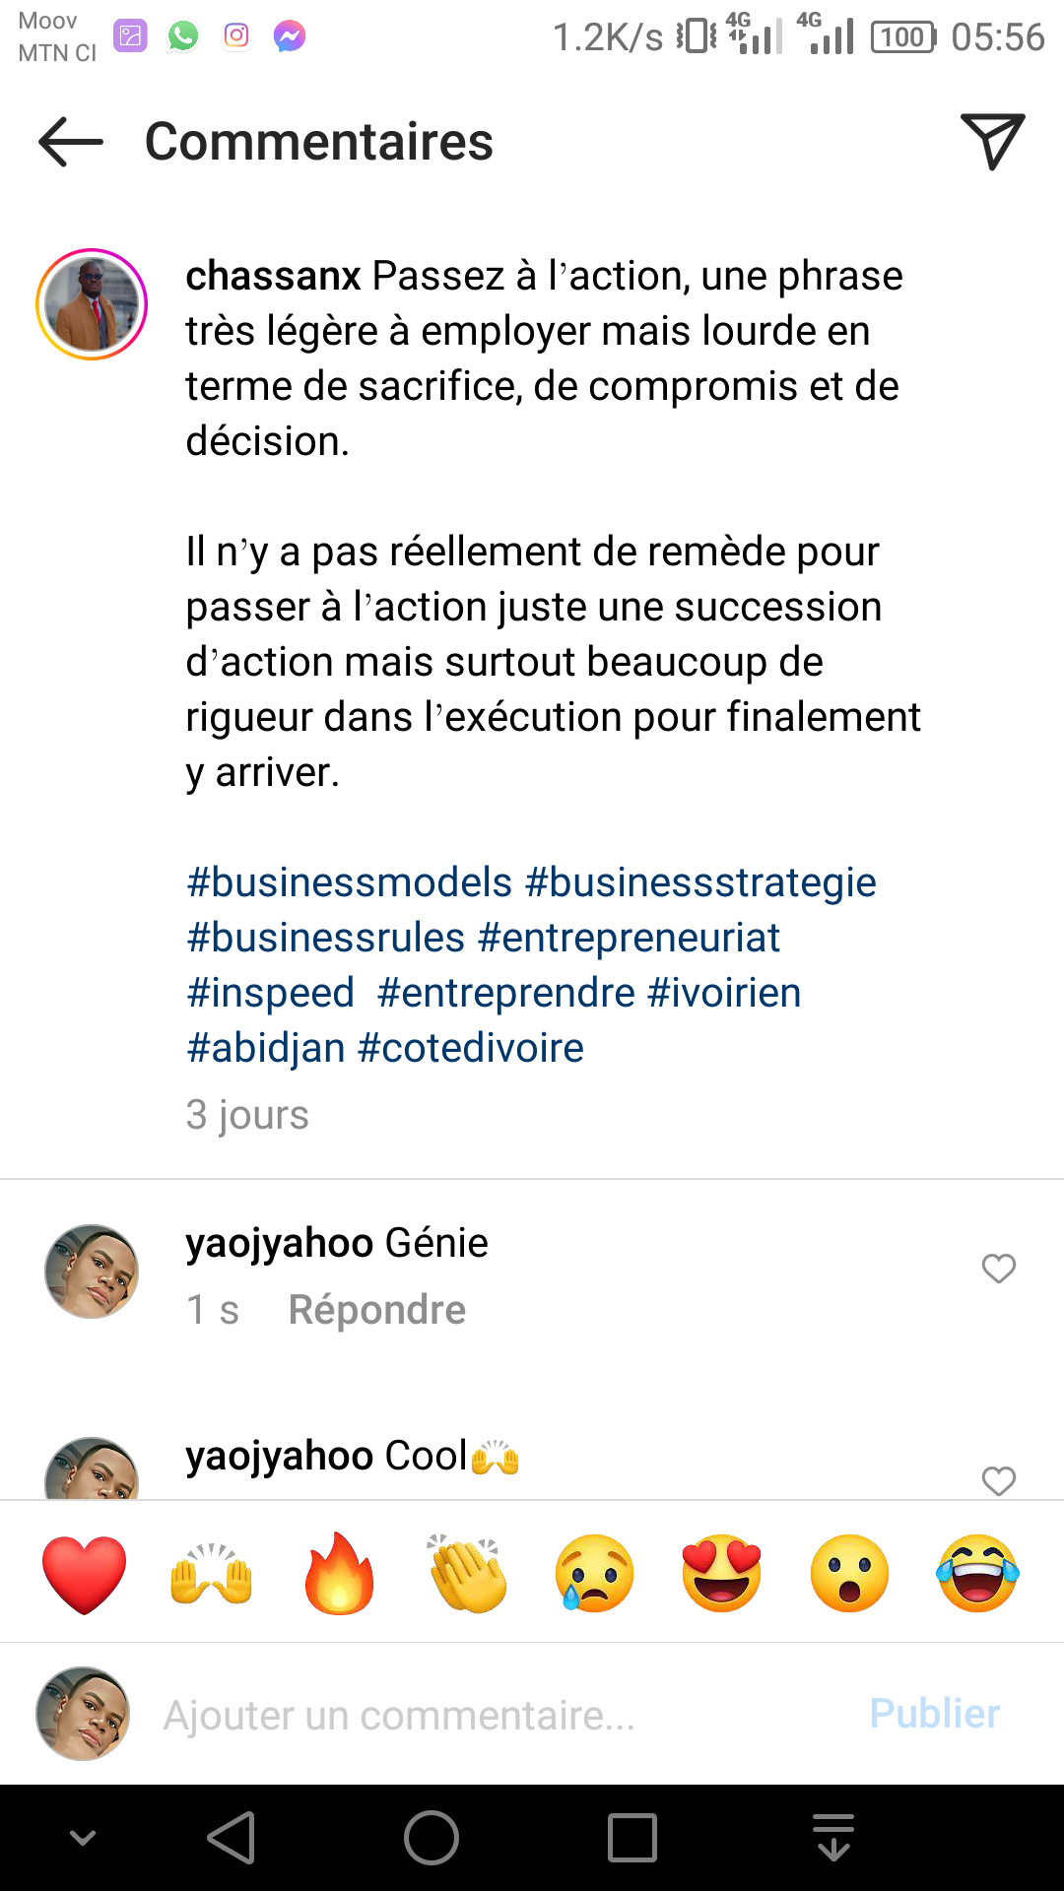Open chassanx profile picture story
The image size is (1064, 1891).
pyautogui.click(x=92, y=304)
